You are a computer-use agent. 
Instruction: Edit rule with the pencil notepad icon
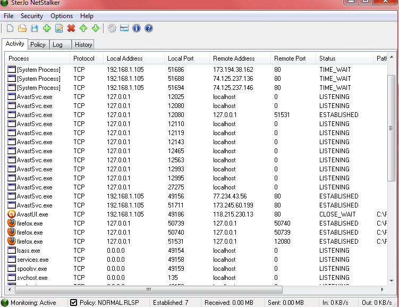[x=59, y=28]
